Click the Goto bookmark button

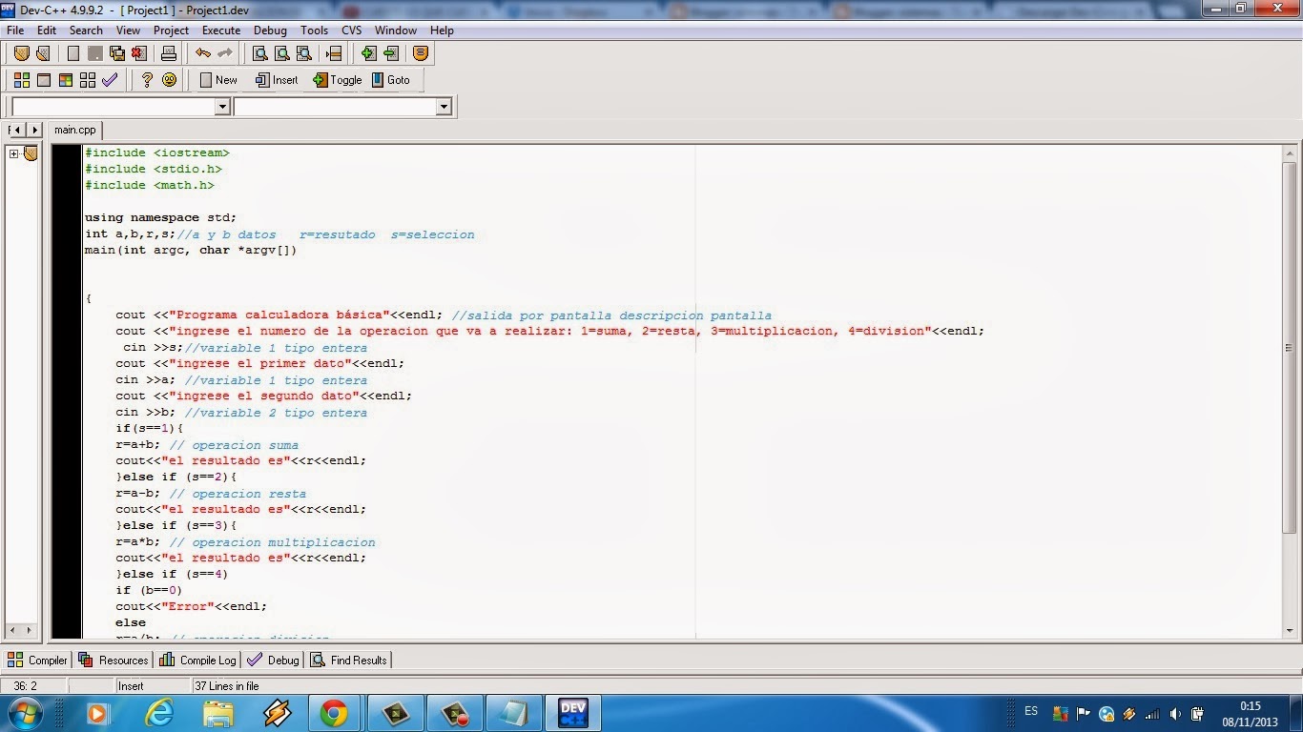(x=391, y=80)
